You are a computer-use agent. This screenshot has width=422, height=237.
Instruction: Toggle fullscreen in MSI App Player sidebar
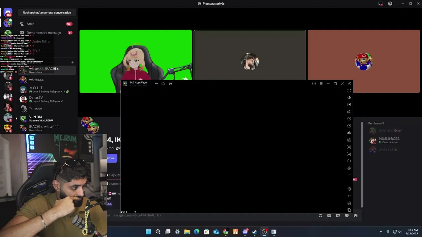click(349, 91)
